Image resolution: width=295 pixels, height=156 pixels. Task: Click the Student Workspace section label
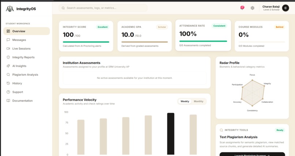[x=18, y=24]
